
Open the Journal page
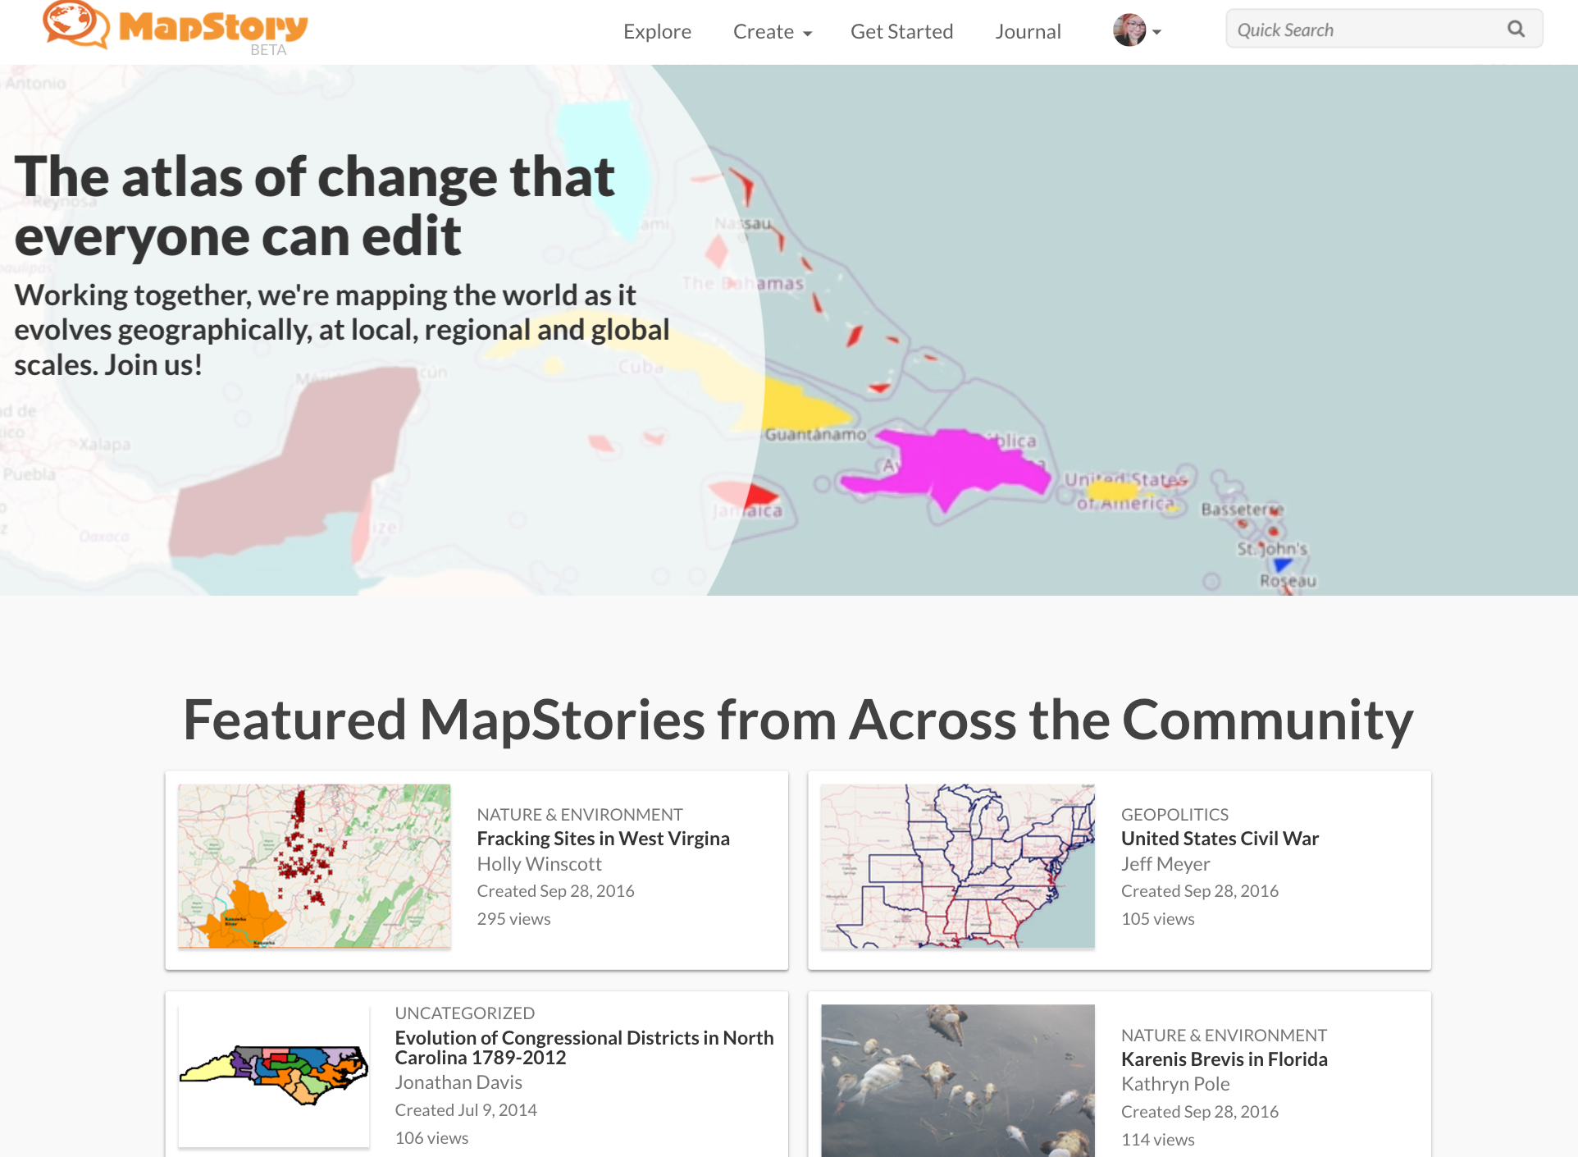click(1028, 31)
